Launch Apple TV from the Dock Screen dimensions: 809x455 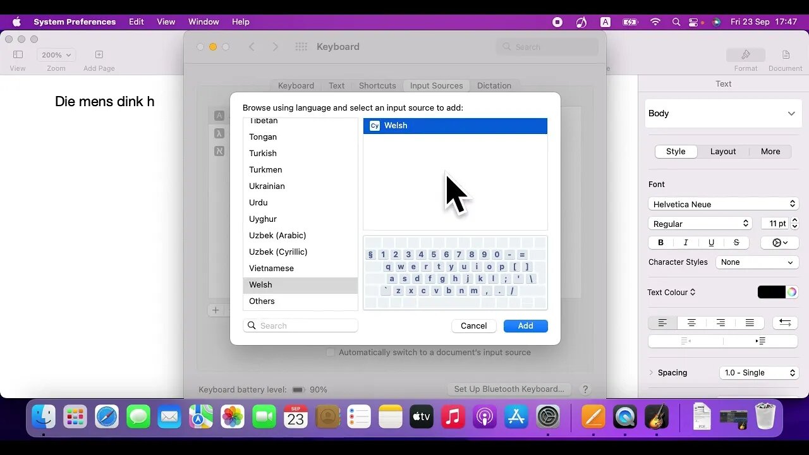pos(422,417)
